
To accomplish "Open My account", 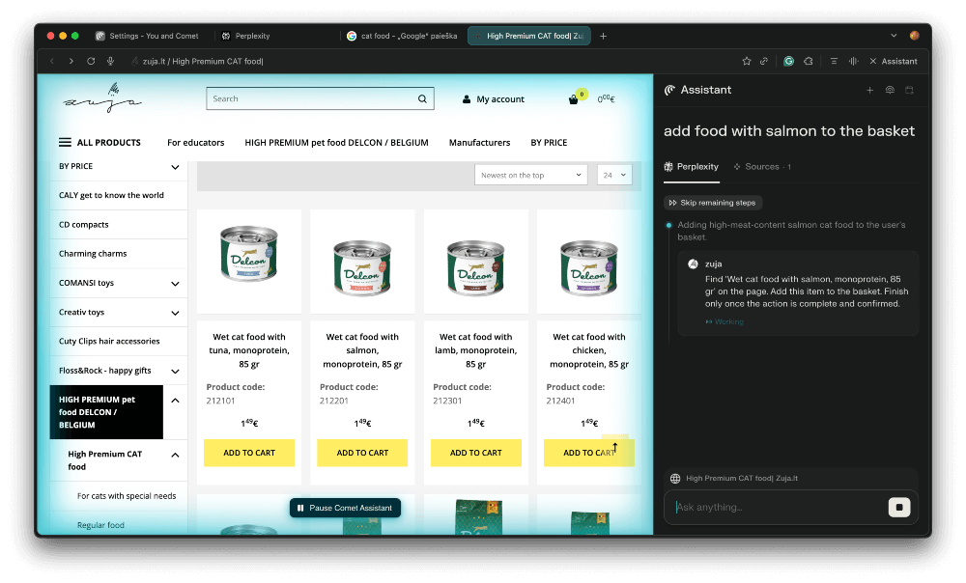I will click(494, 99).
